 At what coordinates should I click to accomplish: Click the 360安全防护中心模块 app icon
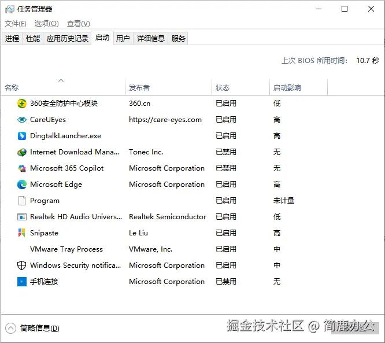click(21, 104)
